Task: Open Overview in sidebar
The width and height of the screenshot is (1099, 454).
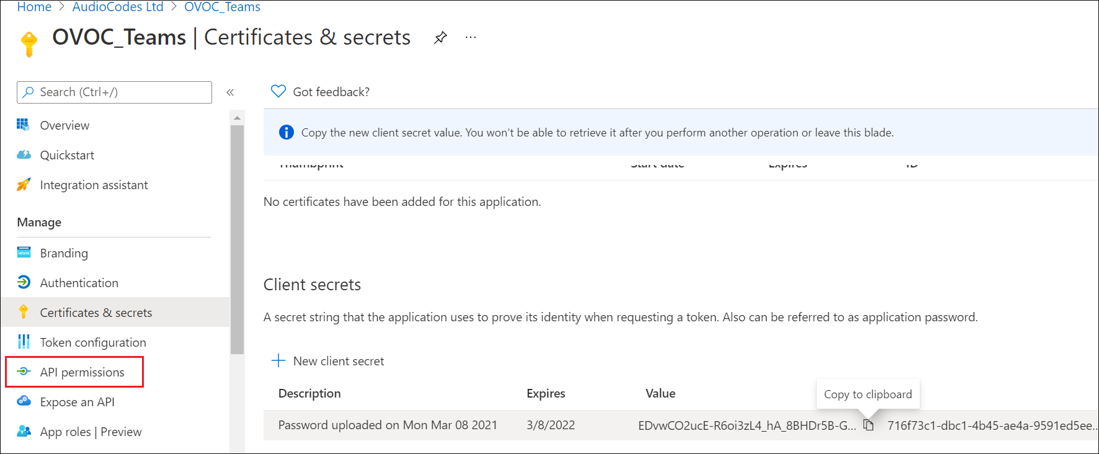Action: pyautogui.click(x=65, y=125)
